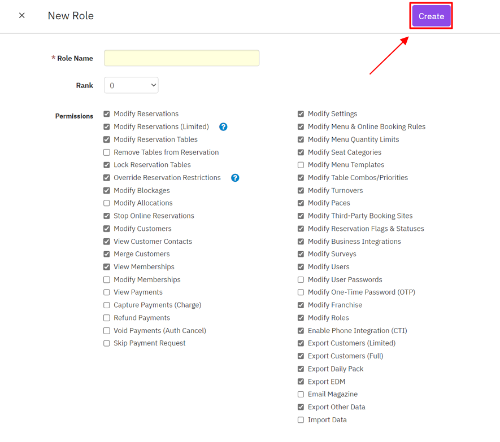
Task: Enable the Import Data permission
Action: 301,420
